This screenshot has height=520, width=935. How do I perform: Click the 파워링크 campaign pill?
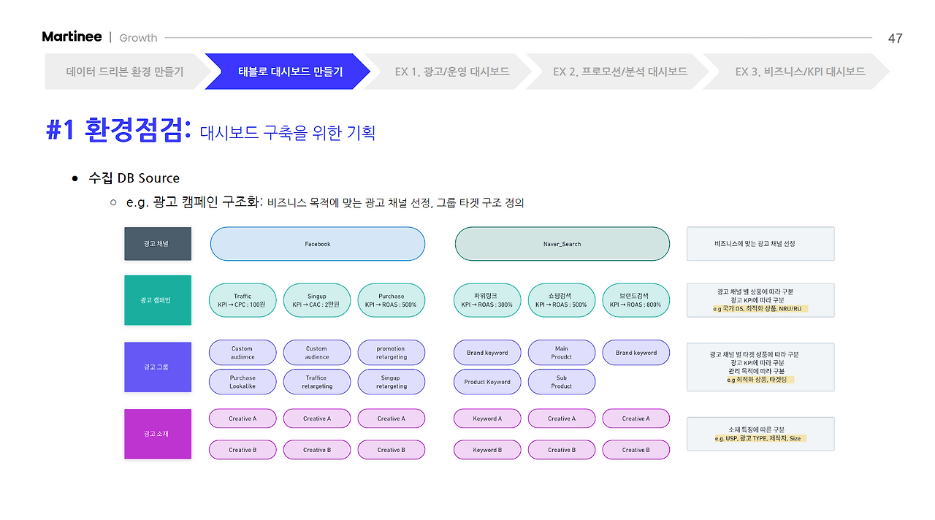486,300
